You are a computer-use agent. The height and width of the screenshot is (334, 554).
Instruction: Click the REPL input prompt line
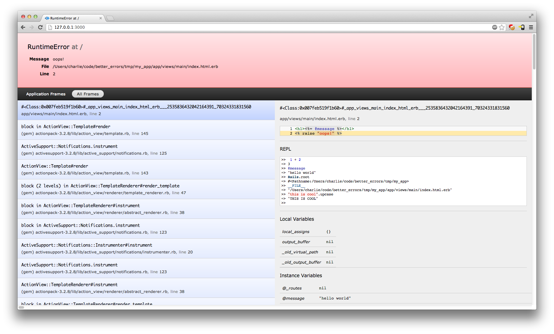(x=403, y=203)
